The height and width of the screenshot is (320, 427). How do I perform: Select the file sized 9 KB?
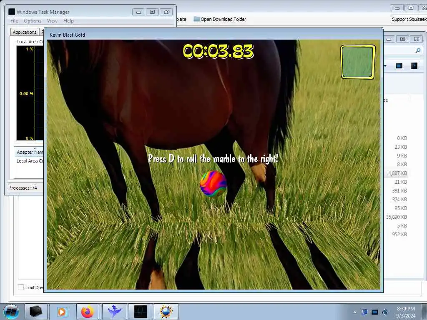pyautogui.click(x=402, y=156)
